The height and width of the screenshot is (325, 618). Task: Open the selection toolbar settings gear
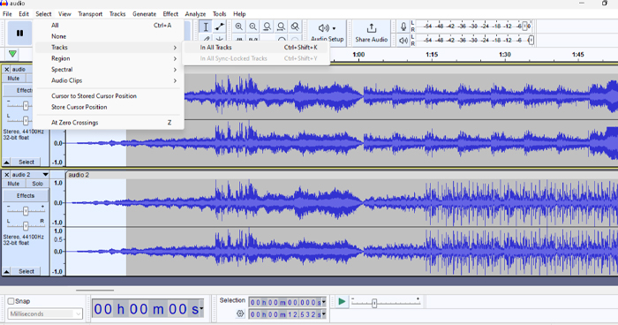point(240,314)
